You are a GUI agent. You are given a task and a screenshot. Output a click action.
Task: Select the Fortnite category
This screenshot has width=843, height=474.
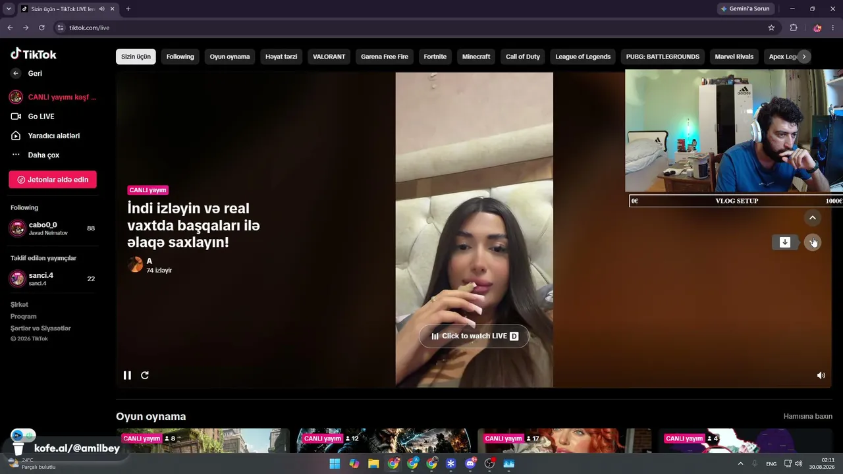(435, 57)
